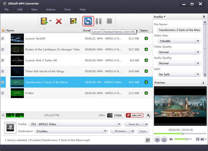This screenshot has height=151, width=208.
Task: Uncheck Tinker Bell Secret of the Wings checkbox
Action: pyautogui.click(x=3, y=71)
